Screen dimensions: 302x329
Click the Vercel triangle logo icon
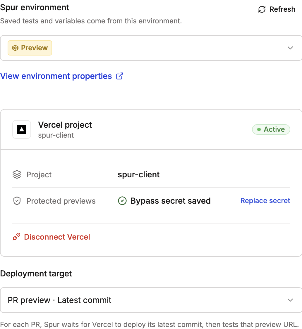coord(22,129)
